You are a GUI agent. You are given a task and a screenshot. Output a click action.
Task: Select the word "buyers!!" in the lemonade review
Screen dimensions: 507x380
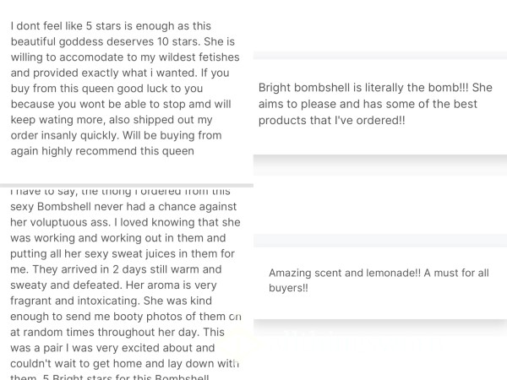point(288,288)
